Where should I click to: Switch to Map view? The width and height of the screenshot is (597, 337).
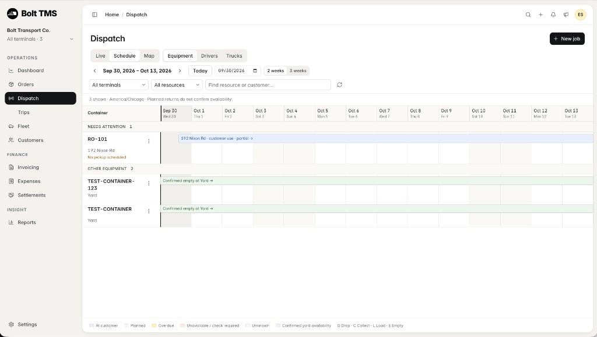pyautogui.click(x=149, y=56)
